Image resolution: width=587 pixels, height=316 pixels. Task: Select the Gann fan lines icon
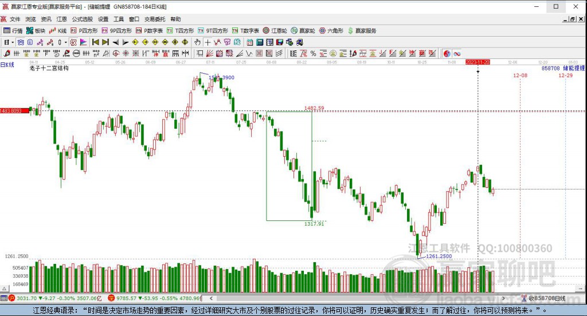[210, 53]
